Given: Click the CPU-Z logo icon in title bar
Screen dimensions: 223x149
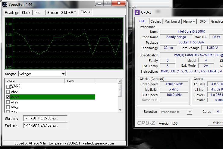Looking at the screenshot, I should (x=137, y=12).
